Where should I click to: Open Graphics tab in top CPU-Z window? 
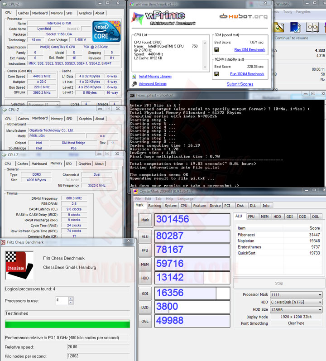coord(86,13)
